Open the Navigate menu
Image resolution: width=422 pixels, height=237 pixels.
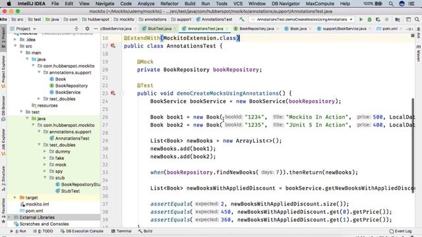click(x=105, y=4)
